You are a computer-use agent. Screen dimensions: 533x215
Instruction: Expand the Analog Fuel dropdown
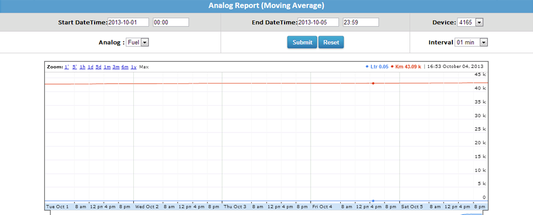137,42
